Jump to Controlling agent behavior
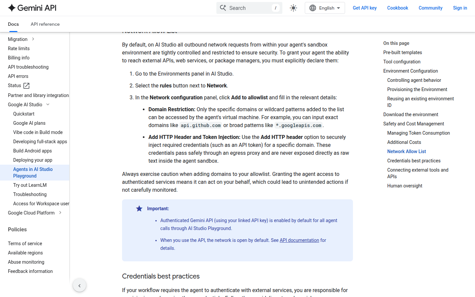Image resolution: width=475 pixels, height=297 pixels. (x=414, y=80)
